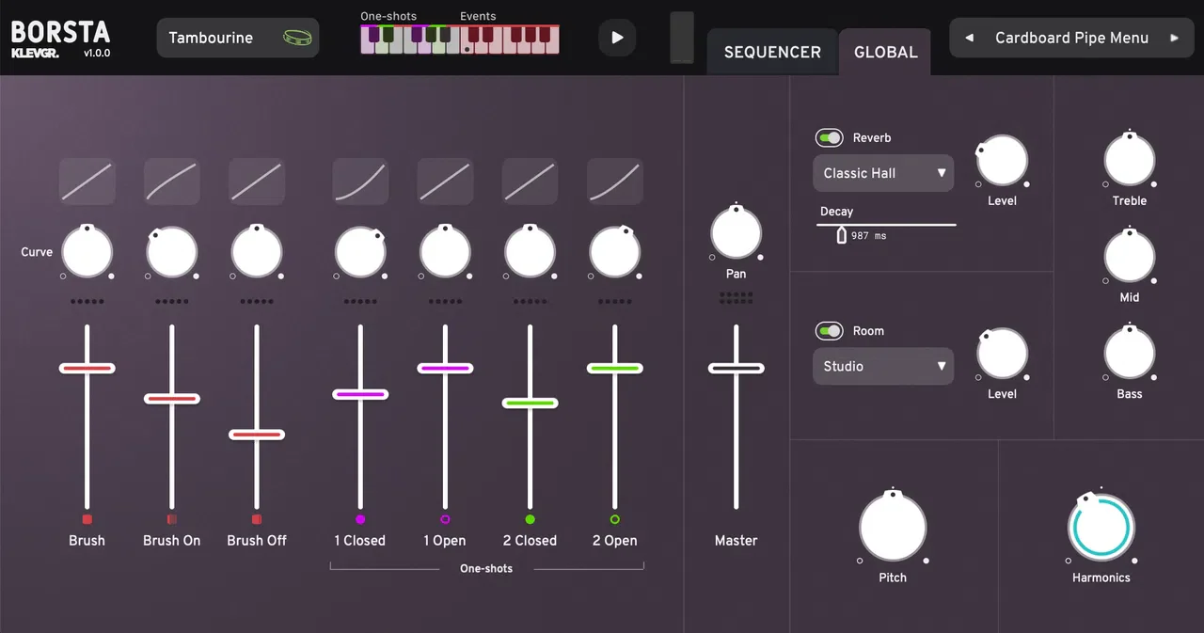This screenshot has width=1204, height=633.
Task: Click the Brush Off curve knob
Action: tap(257, 251)
